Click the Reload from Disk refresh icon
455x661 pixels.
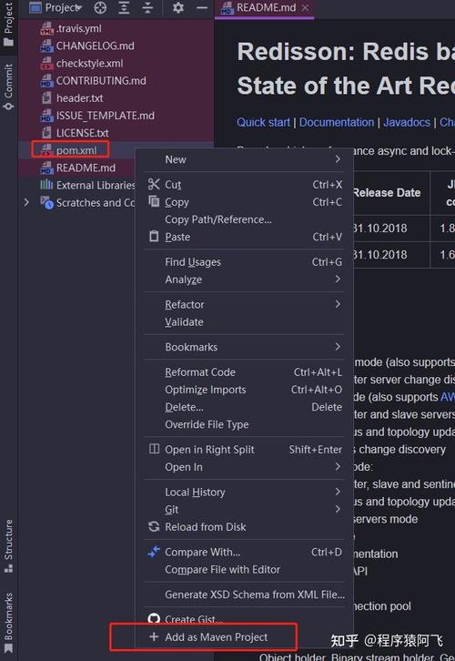154,526
